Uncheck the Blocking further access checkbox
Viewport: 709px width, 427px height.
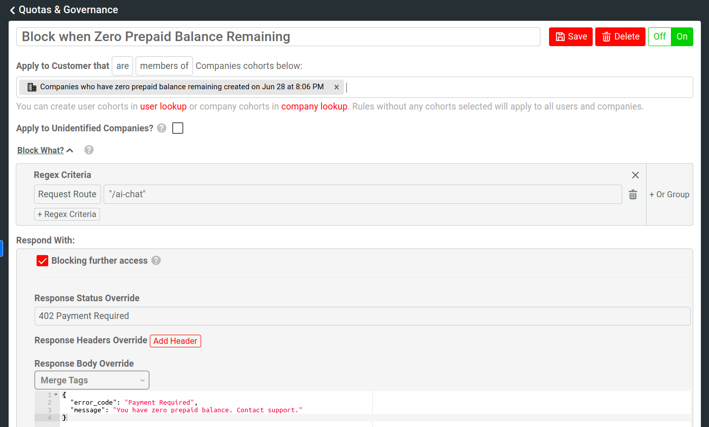[x=42, y=260]
